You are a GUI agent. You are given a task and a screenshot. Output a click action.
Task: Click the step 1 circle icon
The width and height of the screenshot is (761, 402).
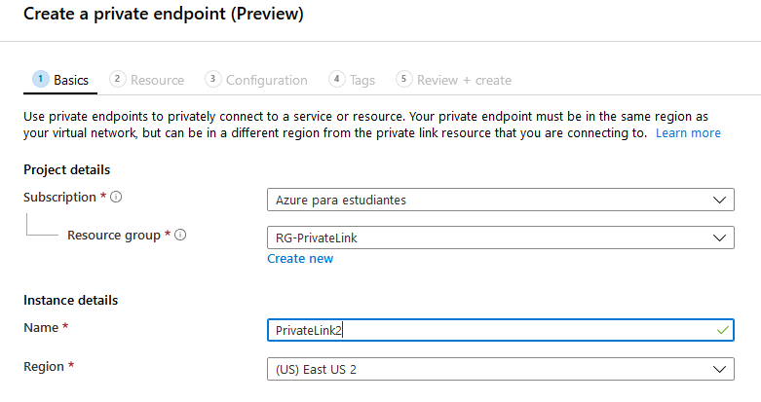[x=41, y=79]
